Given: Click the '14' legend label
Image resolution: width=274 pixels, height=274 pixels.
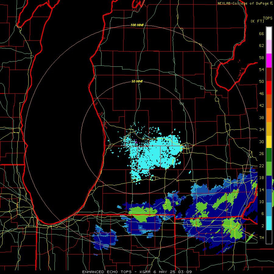Looking at the screenshot, I should point(262,190).
